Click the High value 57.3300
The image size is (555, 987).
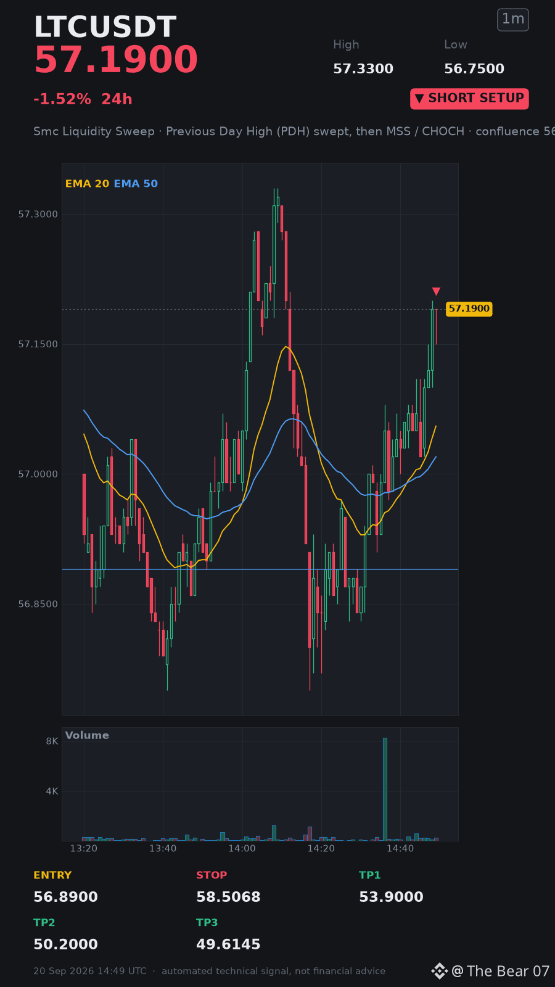(x=363, y=68)
